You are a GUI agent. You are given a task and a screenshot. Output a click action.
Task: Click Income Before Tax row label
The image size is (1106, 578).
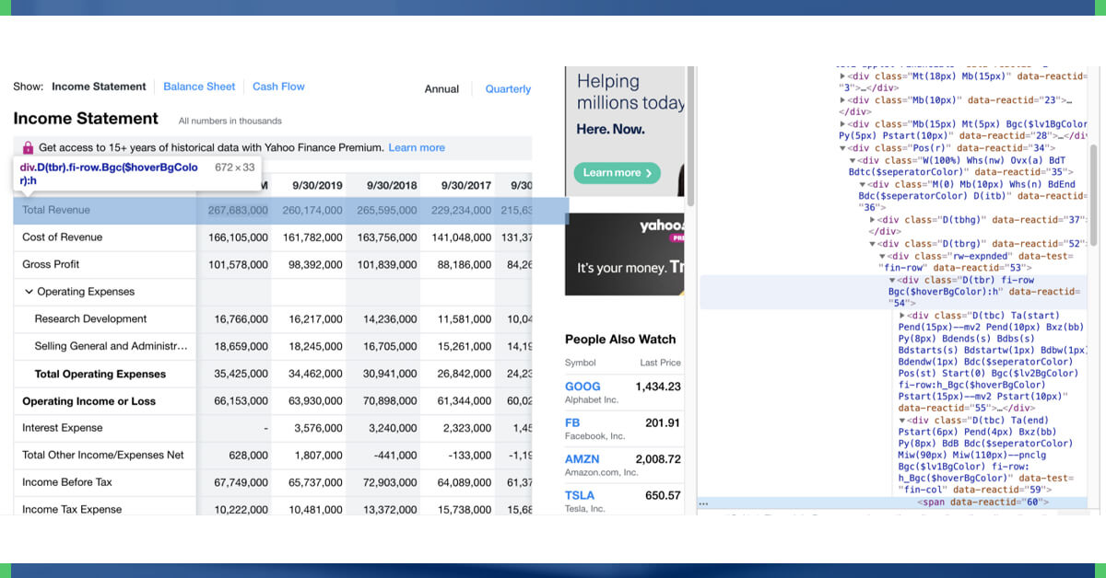(x=67, y=482)
